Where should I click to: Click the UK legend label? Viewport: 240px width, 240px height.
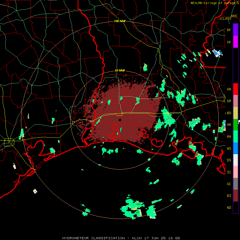coord(229,42)
